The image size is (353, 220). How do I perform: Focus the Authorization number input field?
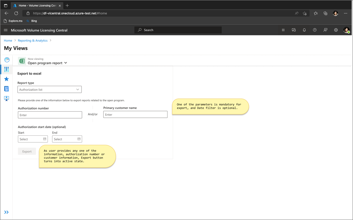click(x=50, y=115)
